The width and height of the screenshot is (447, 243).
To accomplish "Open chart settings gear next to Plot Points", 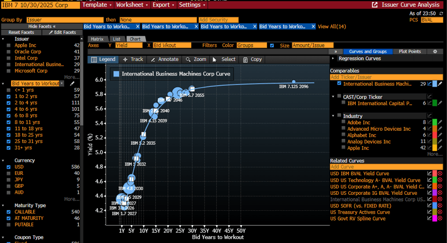I will click(x=435, y=52).
